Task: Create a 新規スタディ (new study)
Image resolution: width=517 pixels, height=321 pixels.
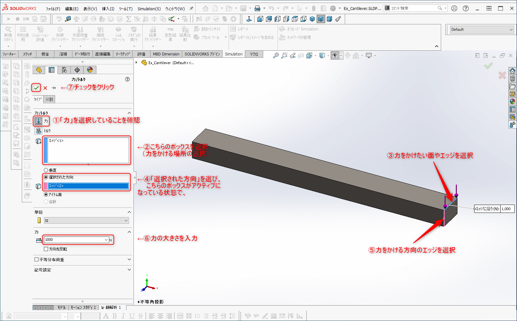Action: pyautogui.click(x=8, y=34)
